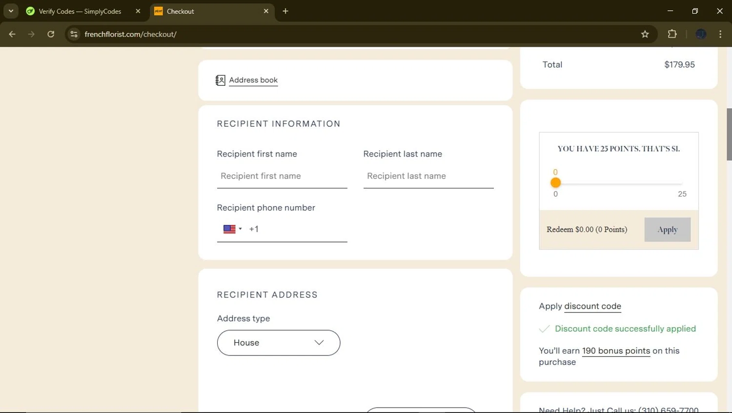732x413 pixels.
Task: Click 'Redeem $0.00 (0 Points)' text
Action: (x=587, y=230)
